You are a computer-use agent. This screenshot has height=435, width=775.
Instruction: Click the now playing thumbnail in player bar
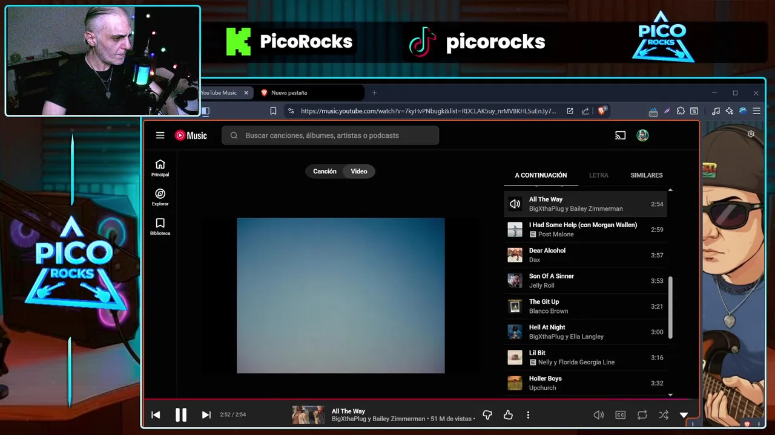tap(308, 415)
